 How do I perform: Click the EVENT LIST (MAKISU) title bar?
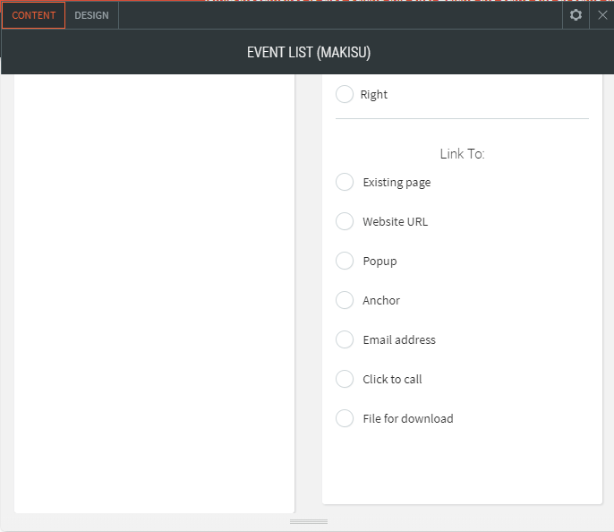[308, 53]
